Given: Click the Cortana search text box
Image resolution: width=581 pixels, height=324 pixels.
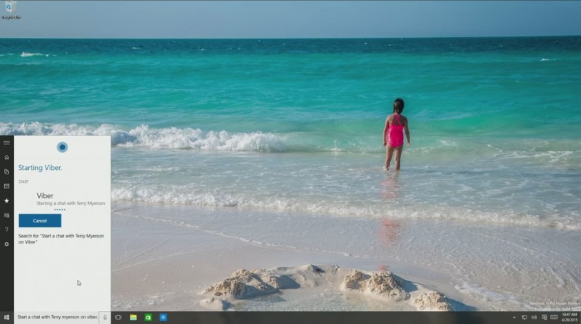Looking at the screenshot, I should point(57,317).
